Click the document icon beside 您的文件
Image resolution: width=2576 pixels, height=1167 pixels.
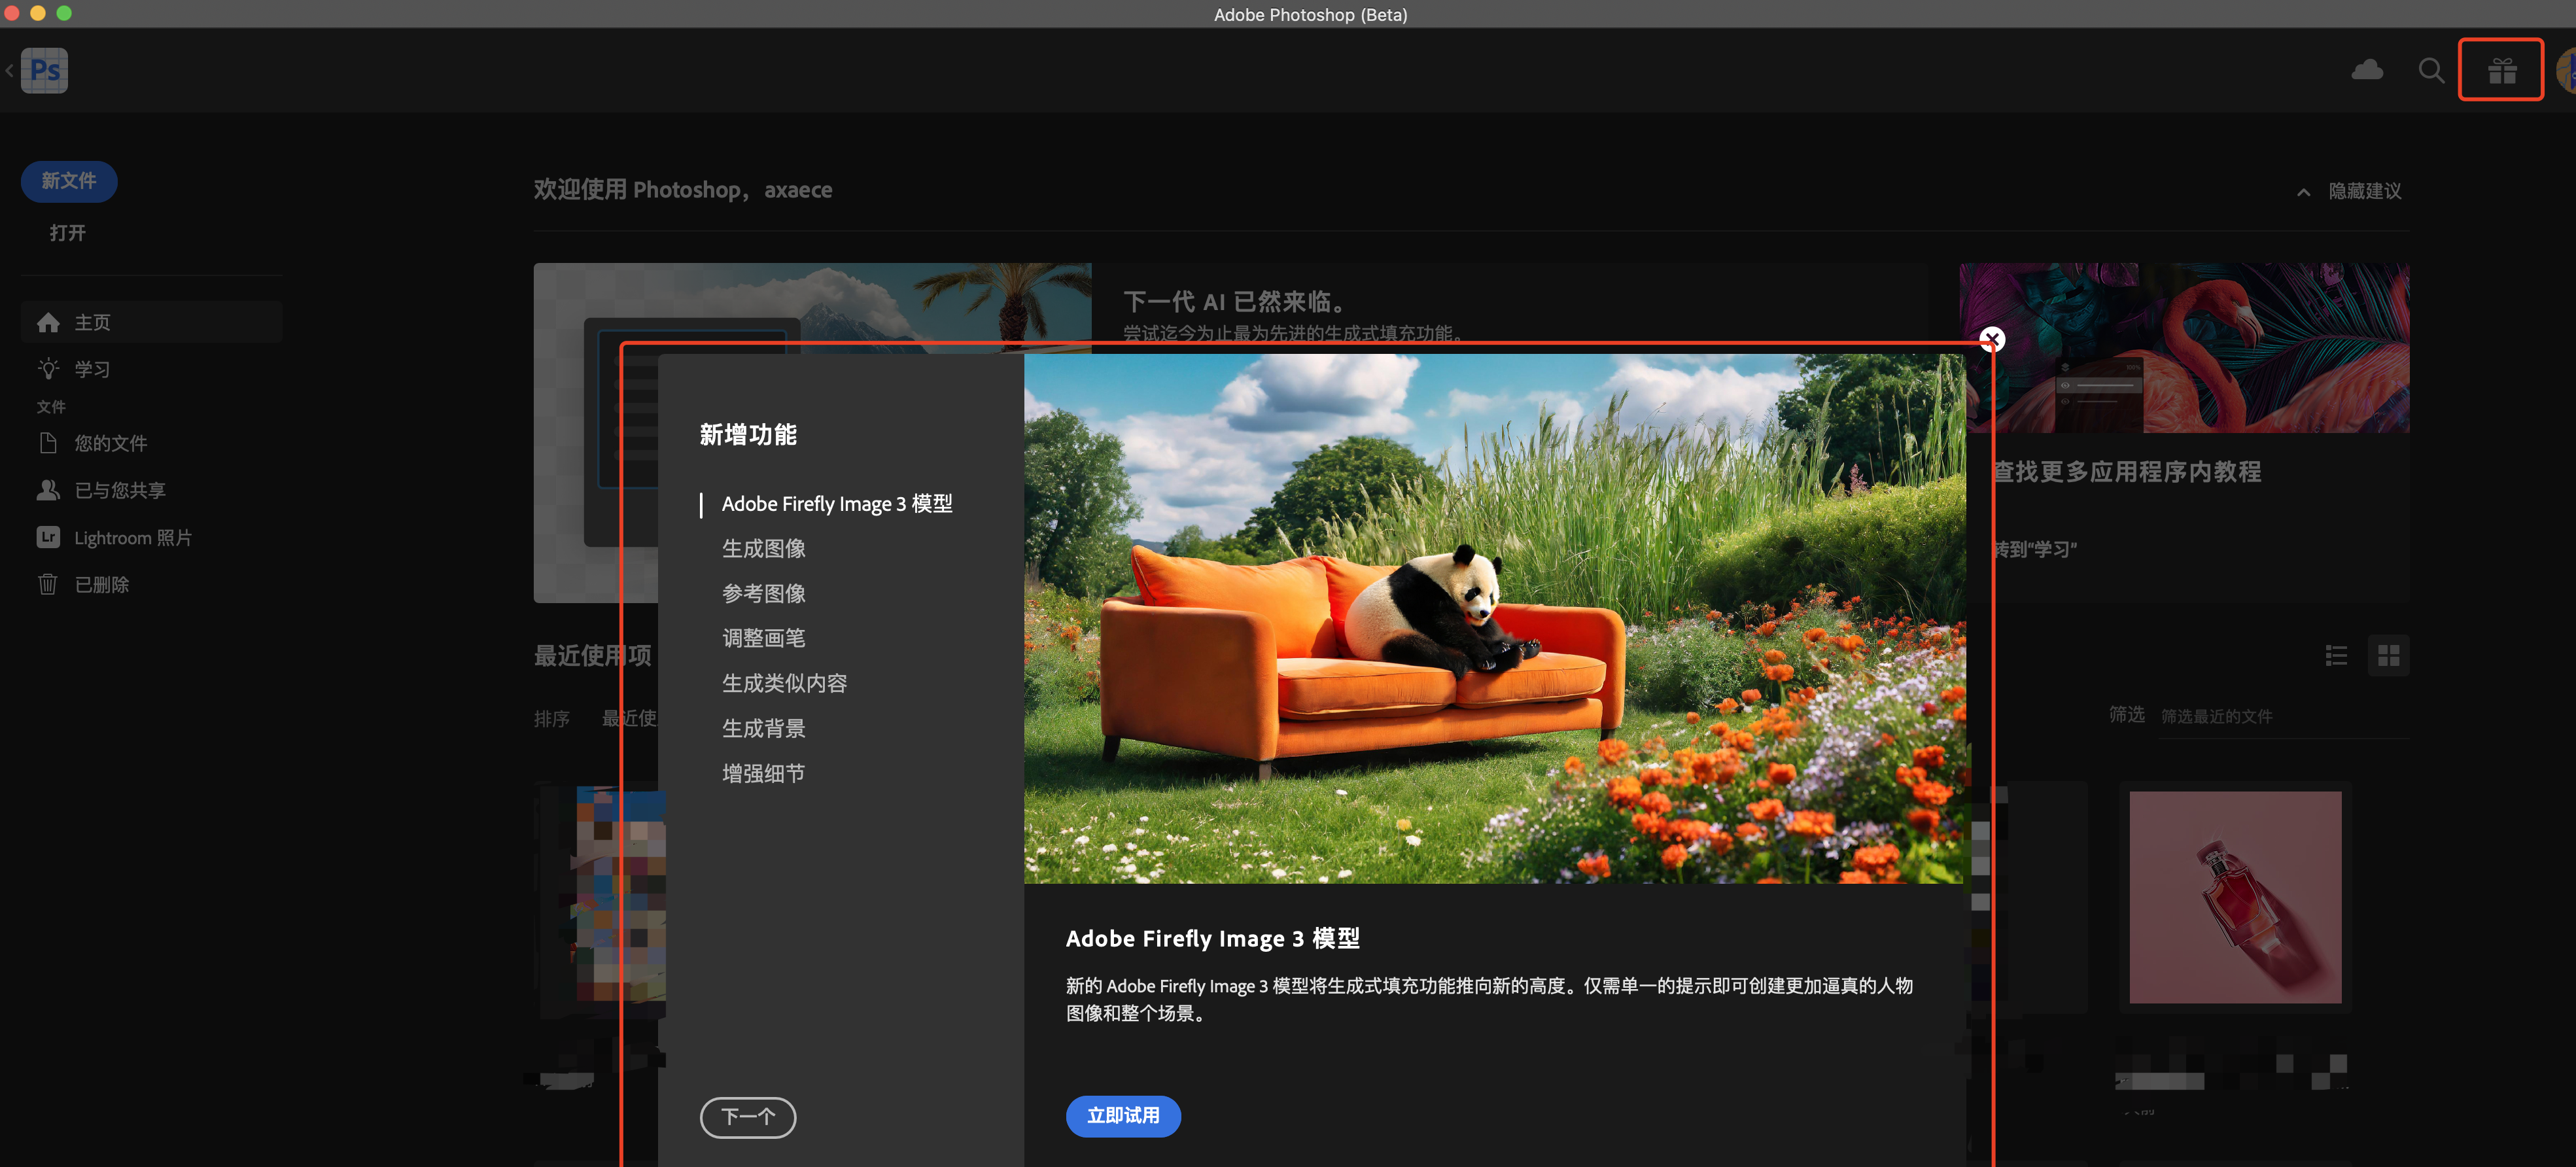[x=48, y=443]
